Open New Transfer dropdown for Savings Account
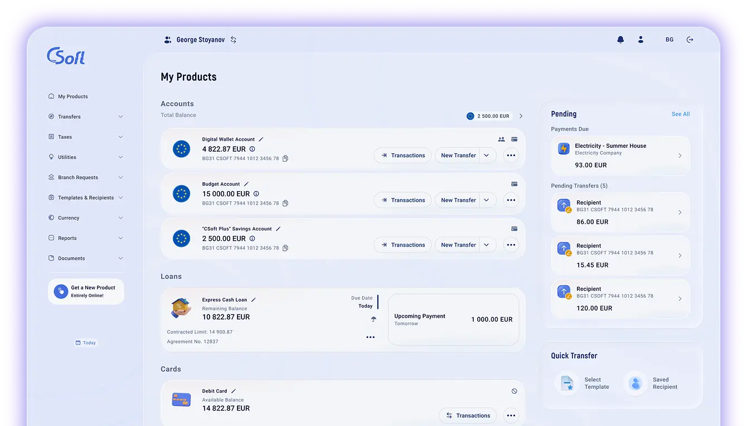Viewport: 747px width, 426px height. coord(487,245)
